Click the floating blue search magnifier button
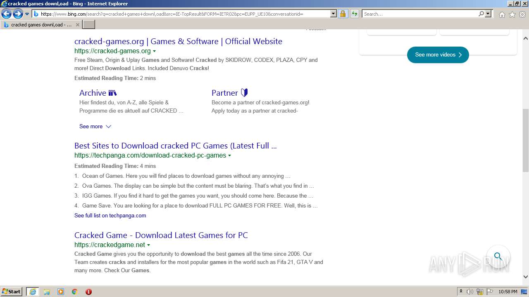The width and height of the screenshot is (529, 297). point(498,257)
